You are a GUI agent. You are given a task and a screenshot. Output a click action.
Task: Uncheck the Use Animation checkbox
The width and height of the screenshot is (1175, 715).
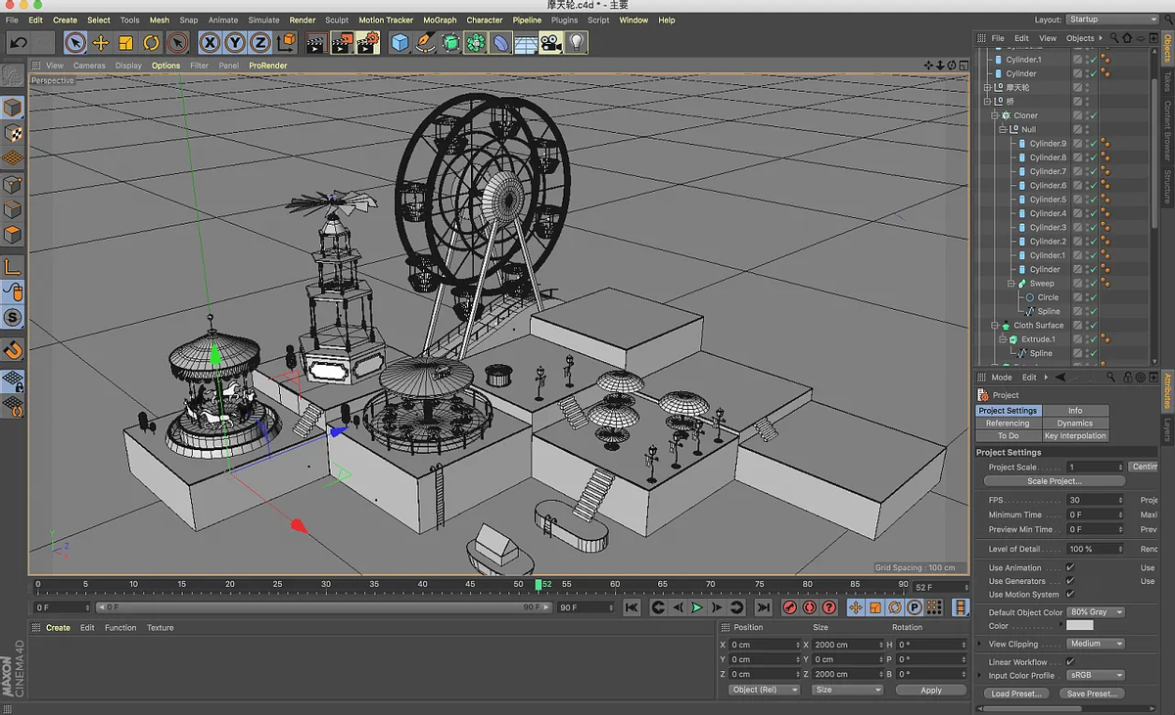tap(1070, 567)
